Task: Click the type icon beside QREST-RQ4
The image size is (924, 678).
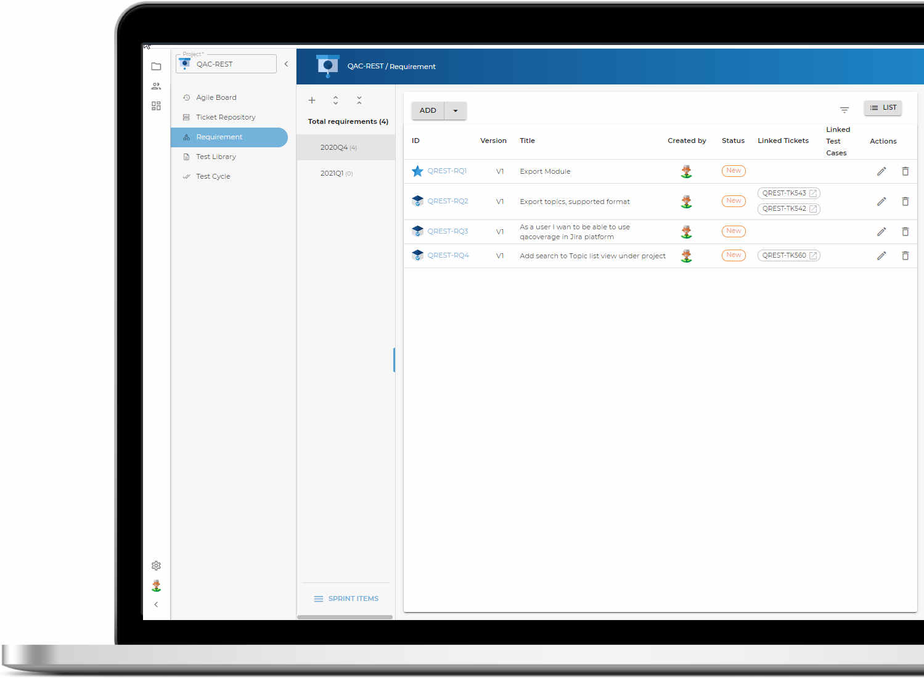Action: pyautogui.click(x=417, y=255)
